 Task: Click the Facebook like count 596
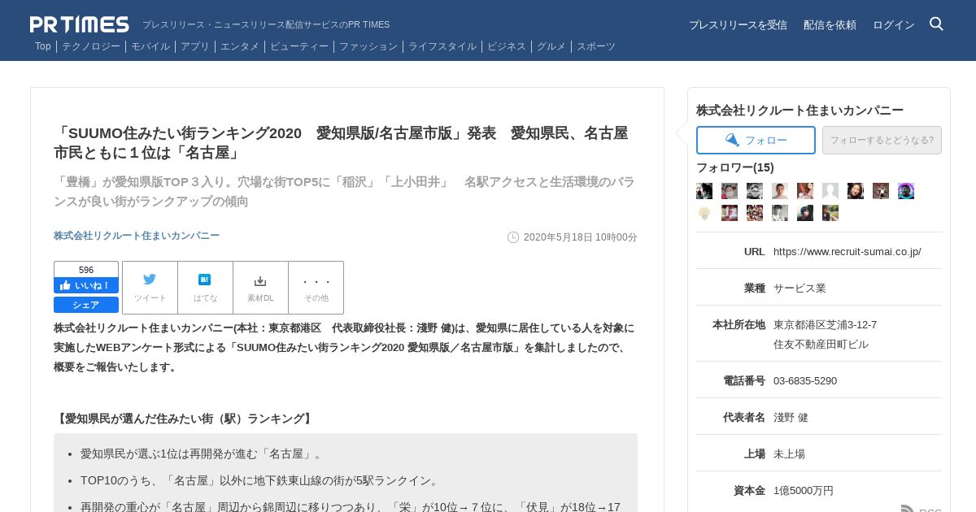point(86,270)
